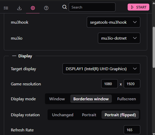The image size is (155, 135).
Task: Click the game resolution width field
Action: click(x=110, y=84)
